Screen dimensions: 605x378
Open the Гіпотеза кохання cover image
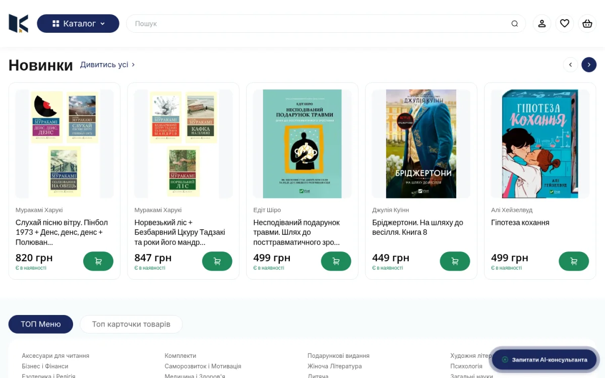click(x=540, y=144)
